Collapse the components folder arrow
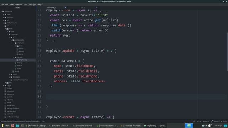This screenshot has width=228, height=128. 12,40
